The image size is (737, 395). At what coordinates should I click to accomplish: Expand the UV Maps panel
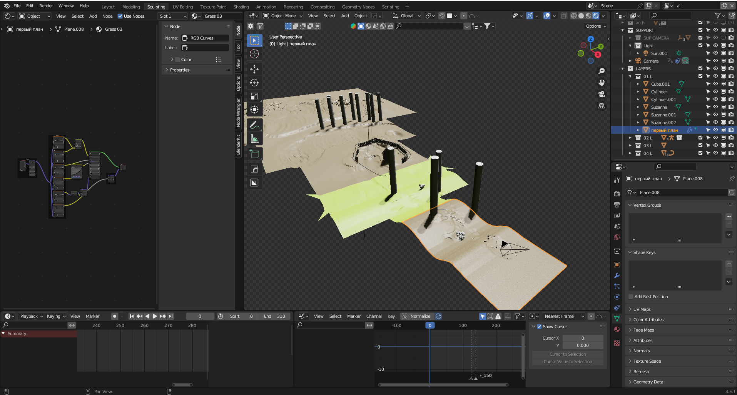642,309
